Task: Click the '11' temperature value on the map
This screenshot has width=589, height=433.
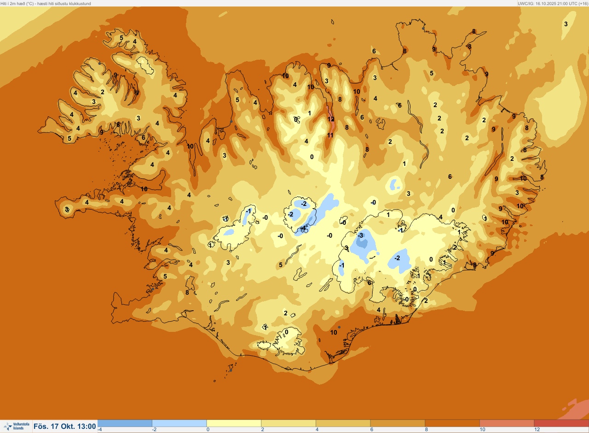Action: [x=330, y=135]
